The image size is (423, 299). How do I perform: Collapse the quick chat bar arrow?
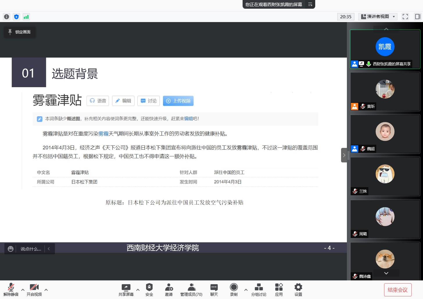[x=49, y=249]
